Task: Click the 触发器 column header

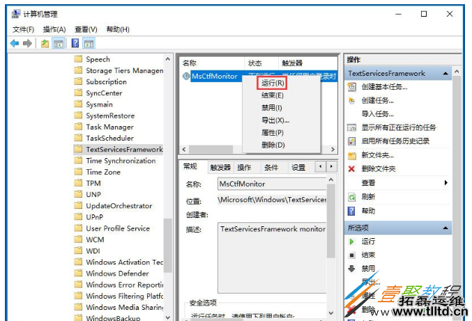Action: (x=307, y=63)
